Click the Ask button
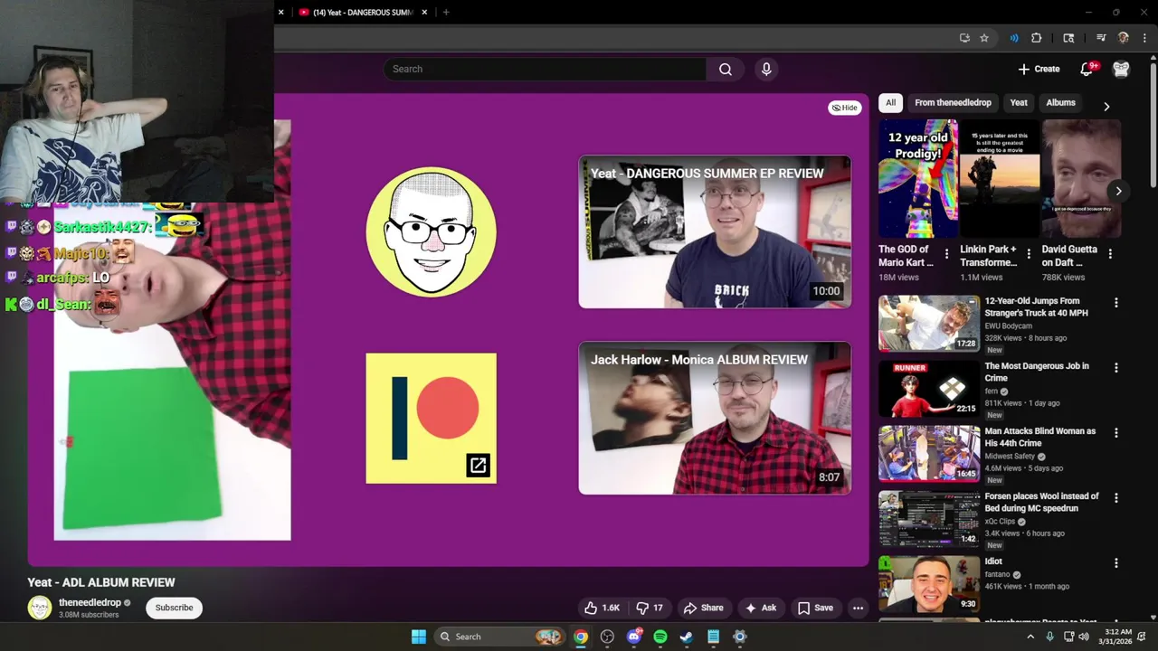 click(760, 608)
